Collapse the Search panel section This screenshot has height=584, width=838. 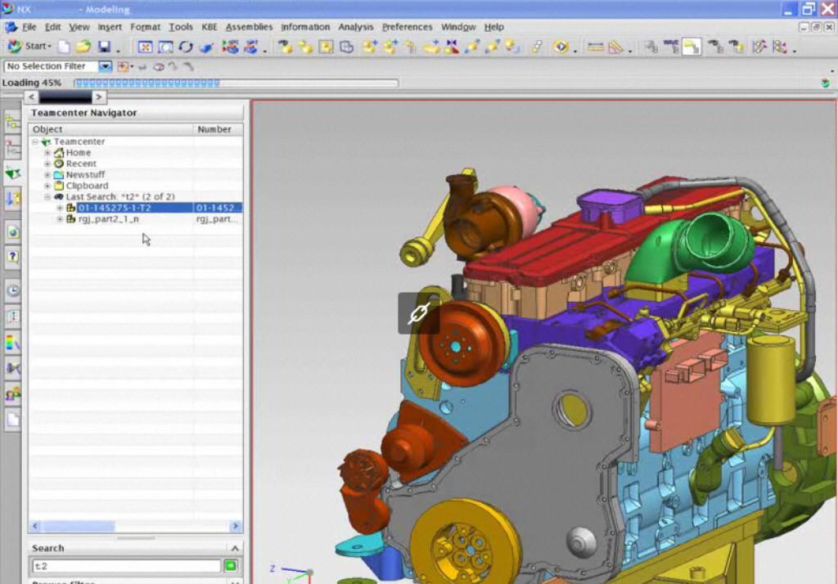(234, 548)
